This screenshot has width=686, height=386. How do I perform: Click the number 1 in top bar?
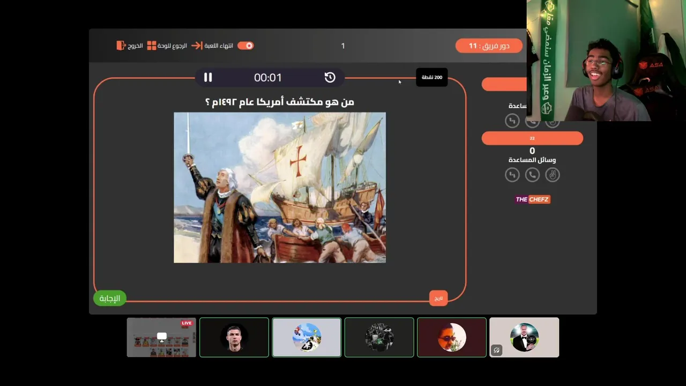343,46
